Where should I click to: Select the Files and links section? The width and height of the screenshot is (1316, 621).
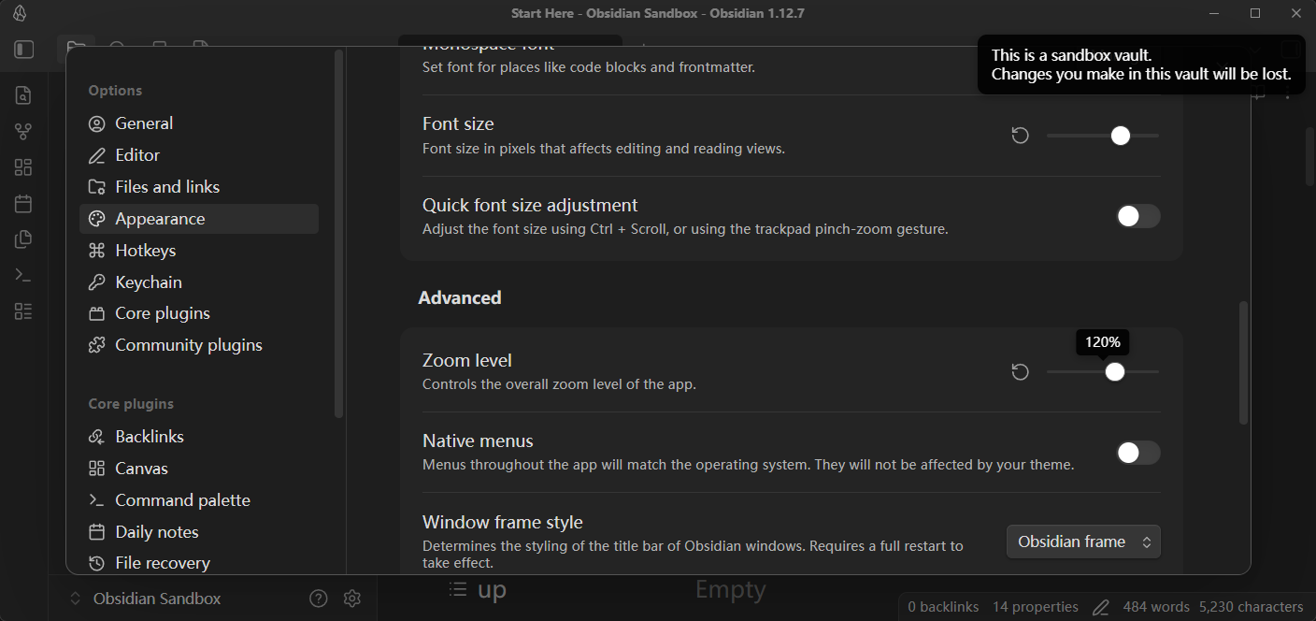coord(167,187)
